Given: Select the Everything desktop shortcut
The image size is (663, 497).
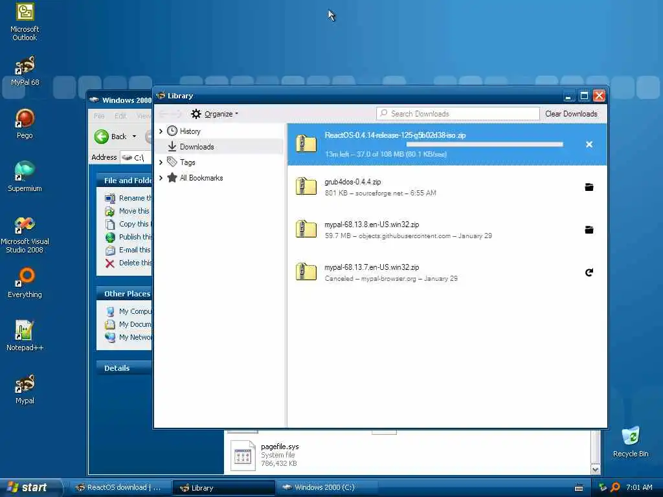Looking at the screenshot, I should click(x=25, y=283).
